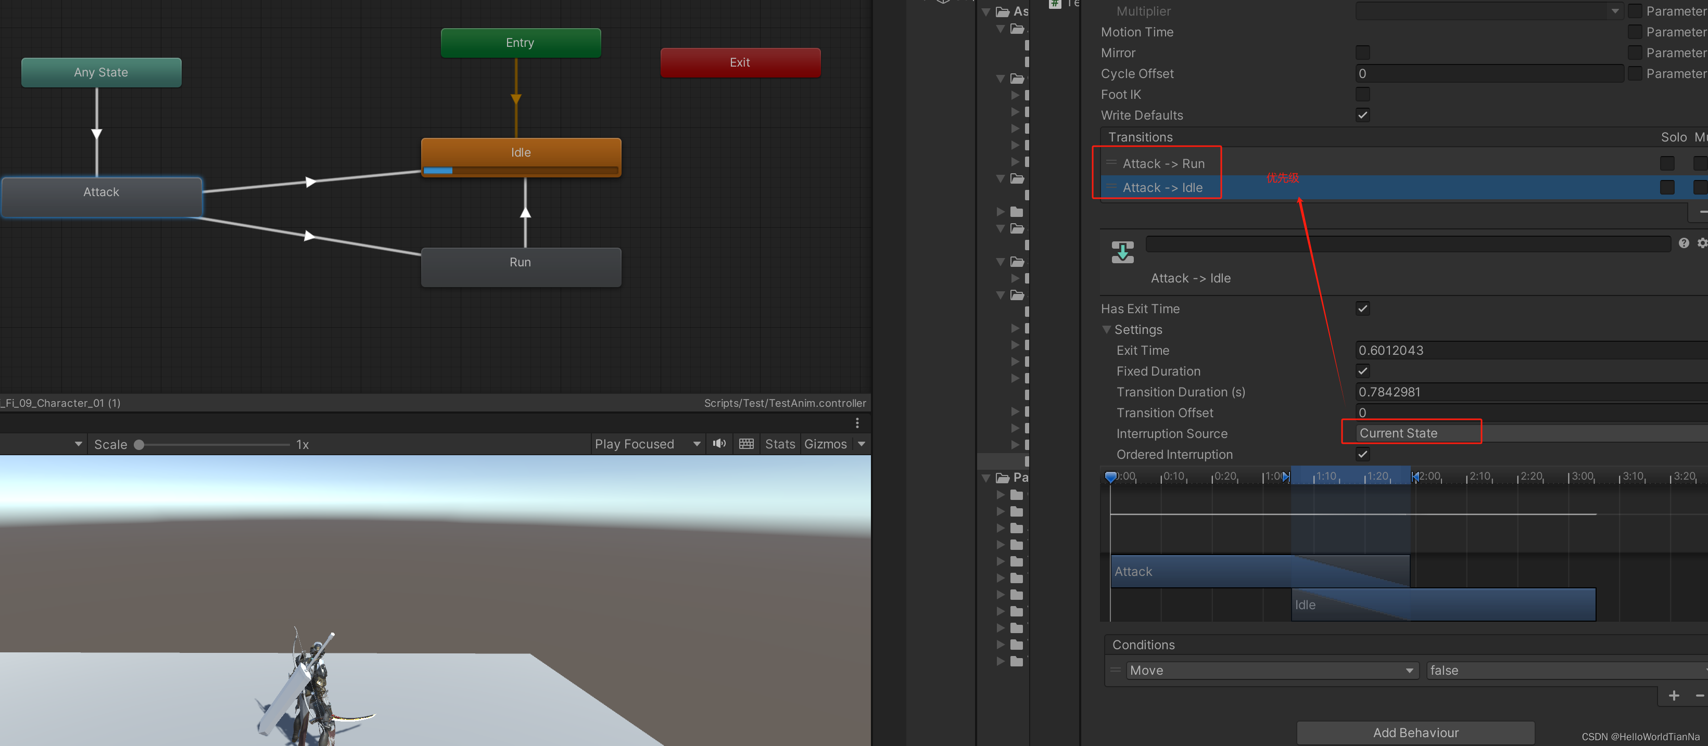Open the Interruption Source dropdown showing Current State
Image resolution: width=1708 pixels, height=746 pixels.
coord(1411,433)
